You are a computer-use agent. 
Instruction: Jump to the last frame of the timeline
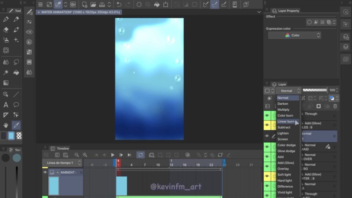click(x=129, y=155)
